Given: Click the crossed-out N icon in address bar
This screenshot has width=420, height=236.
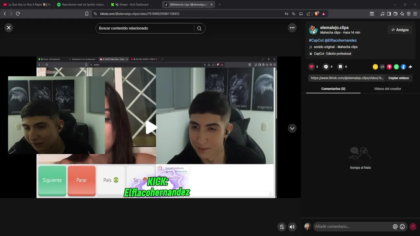Looking at the screenshot, I should click(x=286, y=14).
